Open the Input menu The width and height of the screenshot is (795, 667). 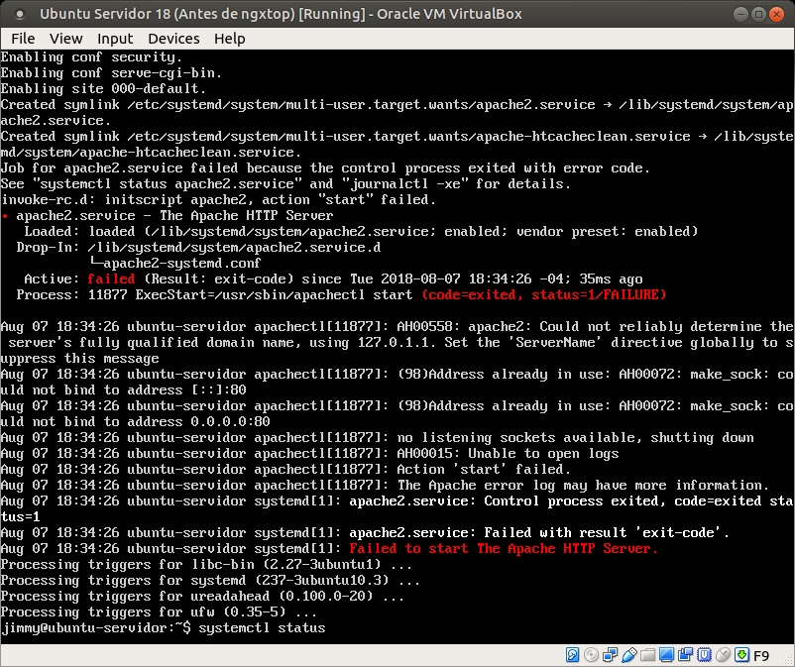point(115,38)
